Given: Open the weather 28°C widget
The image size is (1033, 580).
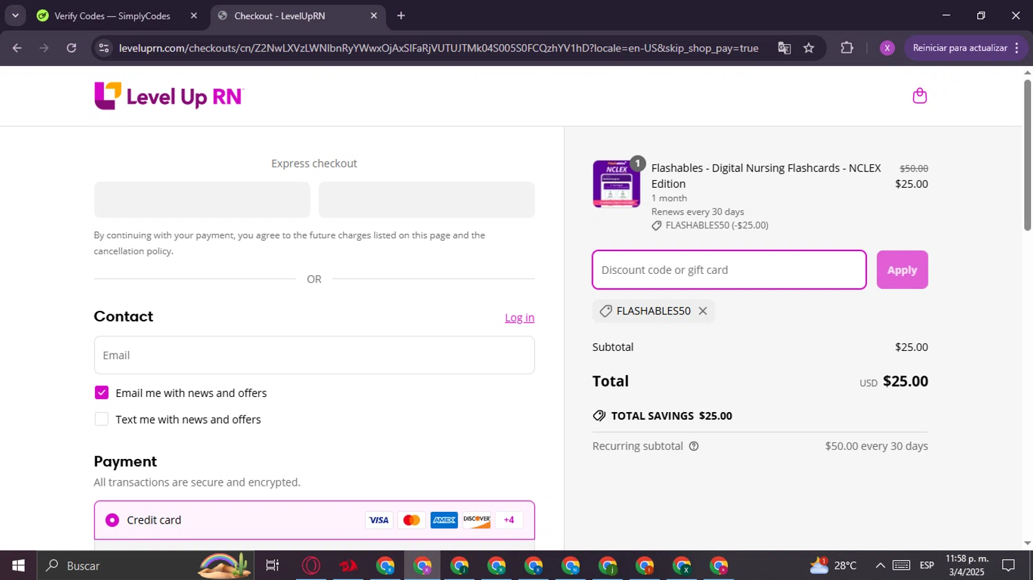Looking at the screenshot, I should tap(834, 566).
